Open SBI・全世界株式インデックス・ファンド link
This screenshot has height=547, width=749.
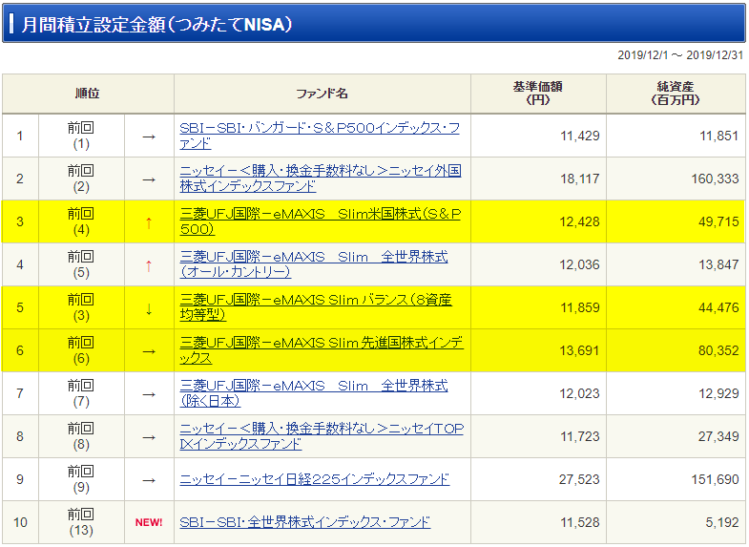(304, 522)
